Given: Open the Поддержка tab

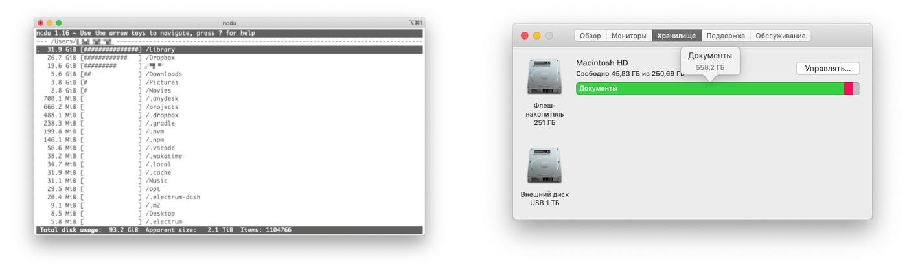Looking at the screenshot, I should click(x=725, y=36).
